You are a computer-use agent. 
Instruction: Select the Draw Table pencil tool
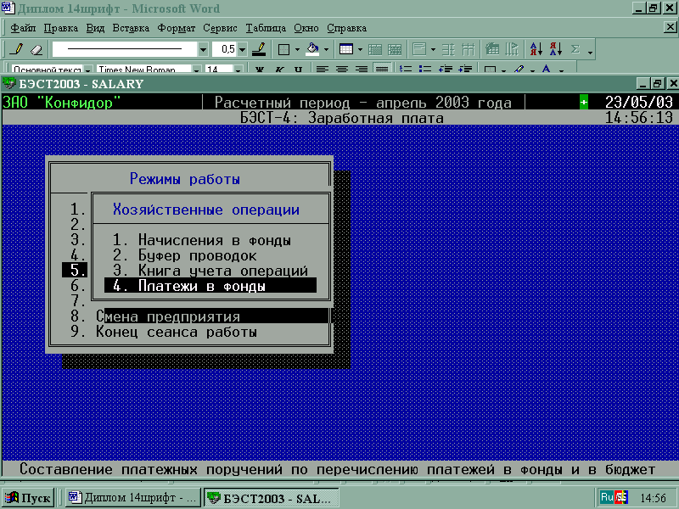[17, 49]
